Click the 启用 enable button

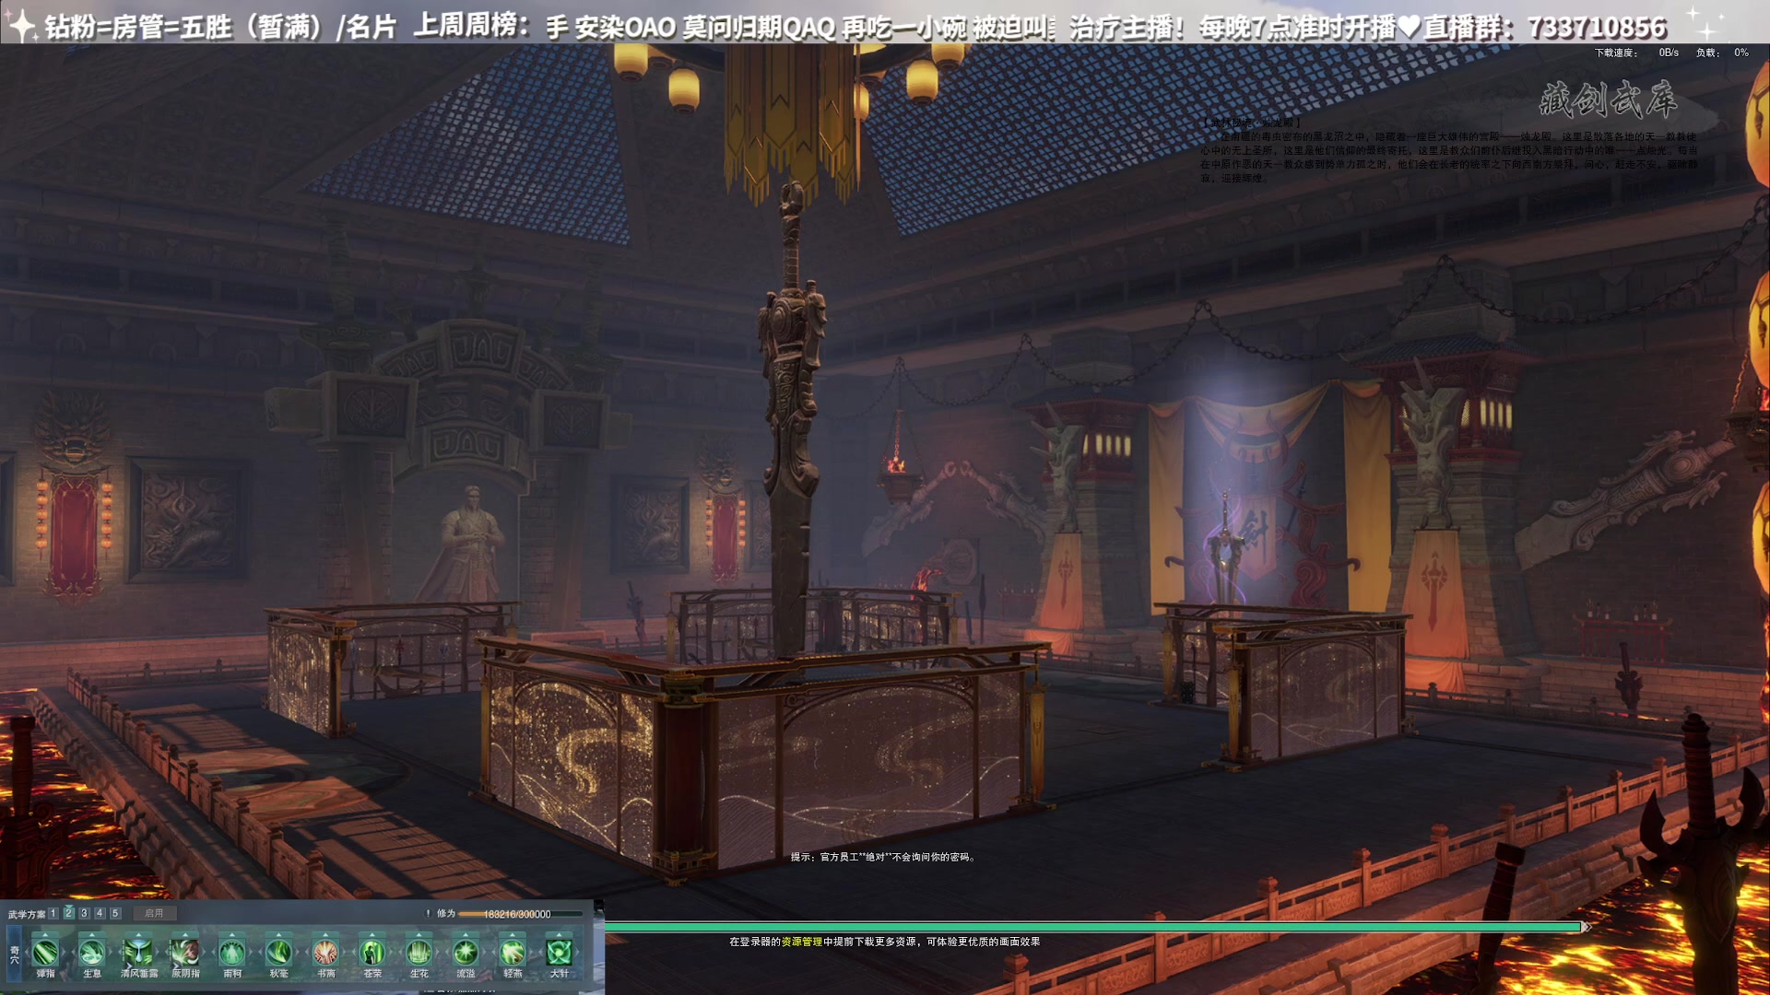(154, 913)
